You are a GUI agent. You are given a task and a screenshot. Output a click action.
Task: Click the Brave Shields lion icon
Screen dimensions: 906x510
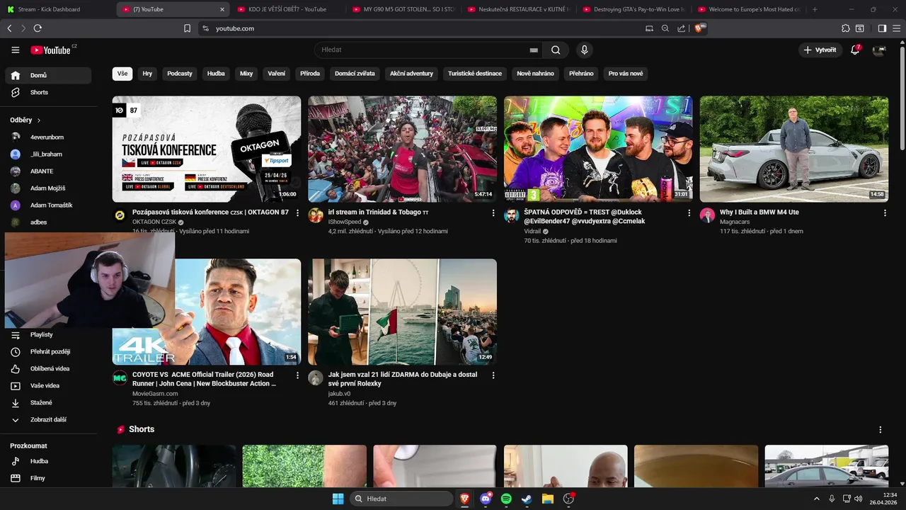point(700,28)
